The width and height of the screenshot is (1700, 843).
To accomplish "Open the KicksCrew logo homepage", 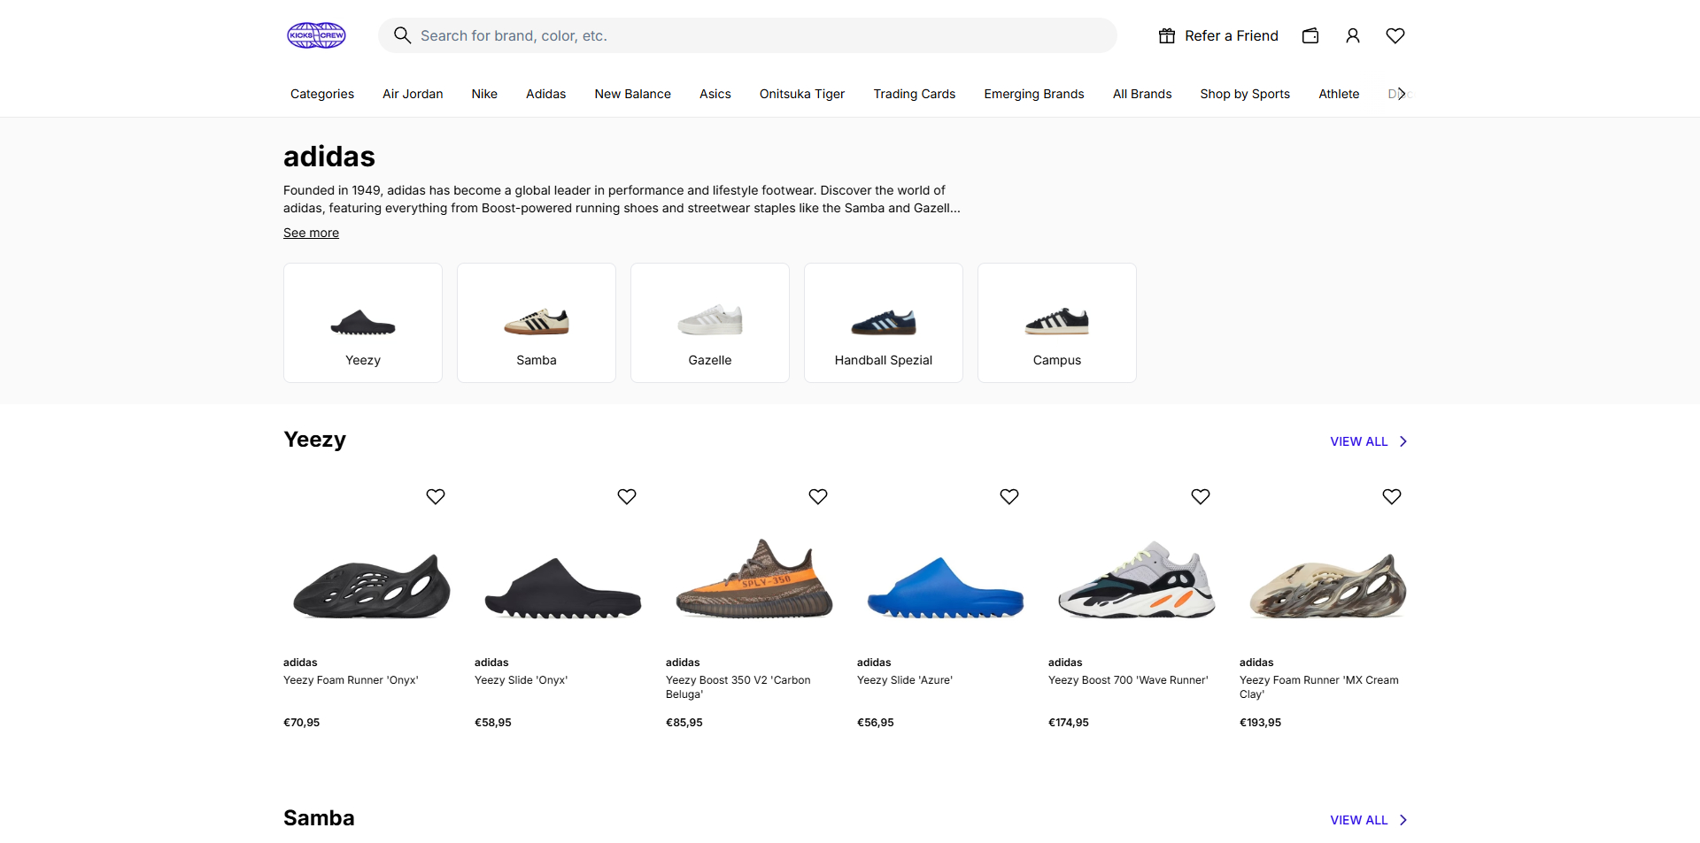I will coord(316,35).
